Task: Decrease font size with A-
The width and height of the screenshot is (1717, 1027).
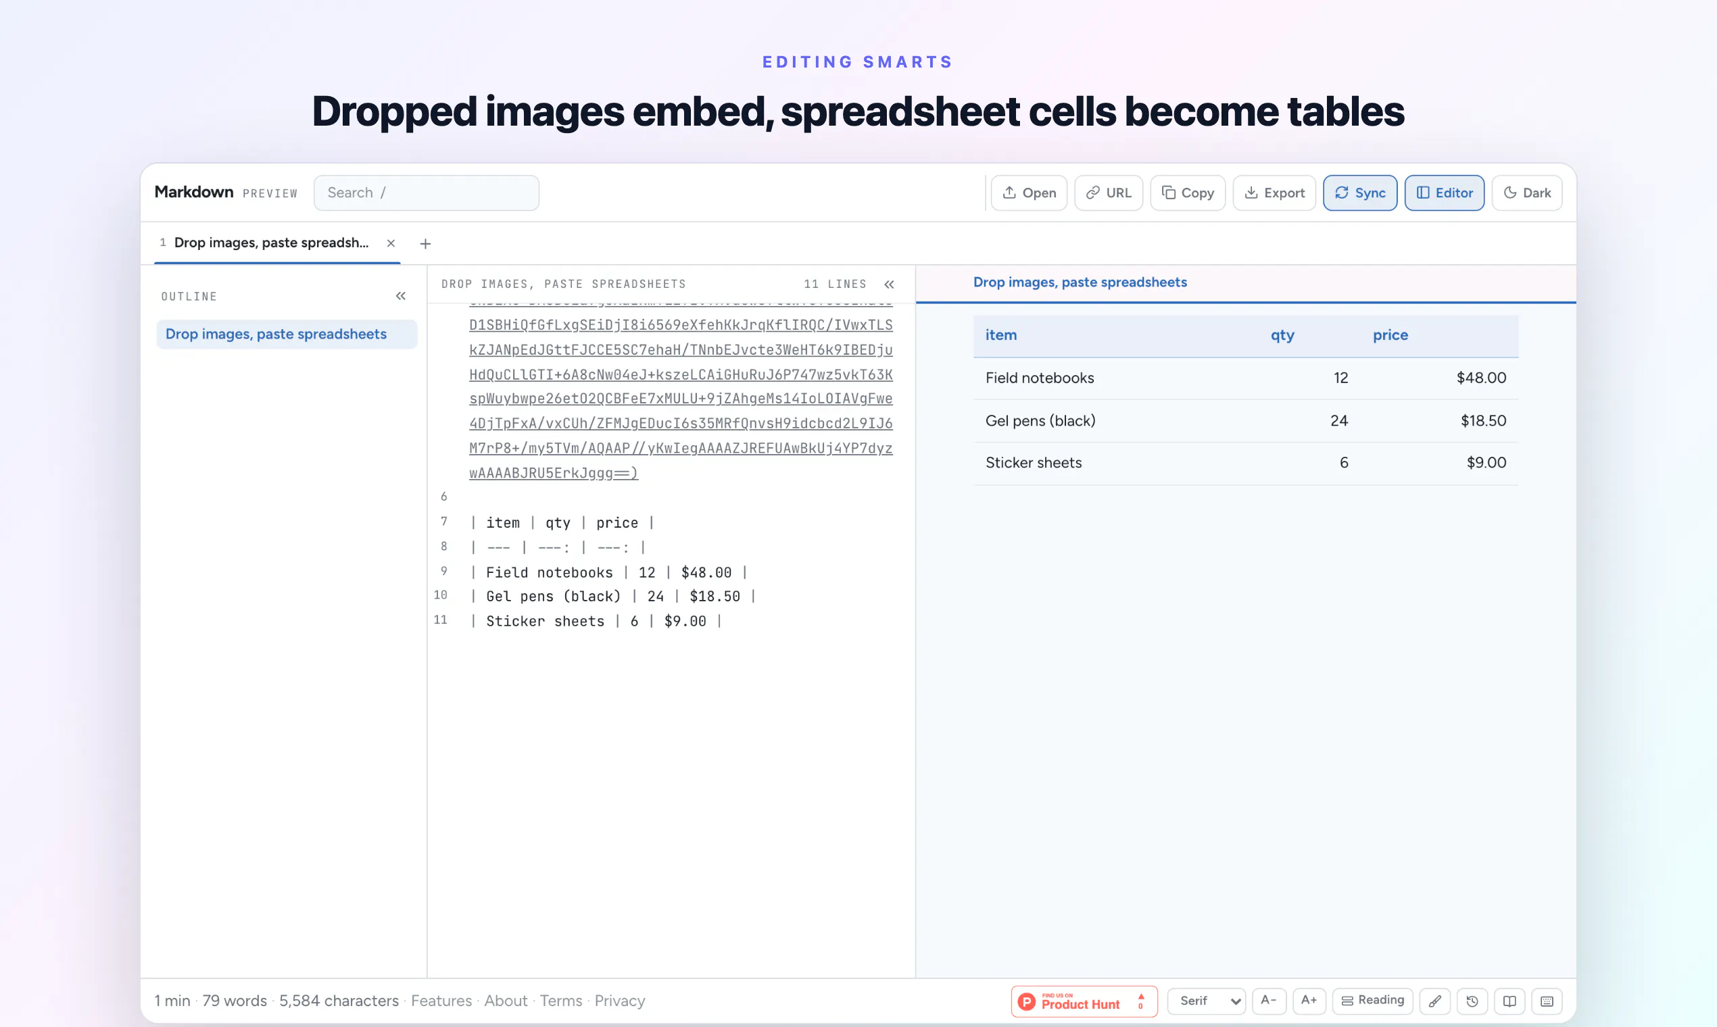Action: [1268, 1001]
